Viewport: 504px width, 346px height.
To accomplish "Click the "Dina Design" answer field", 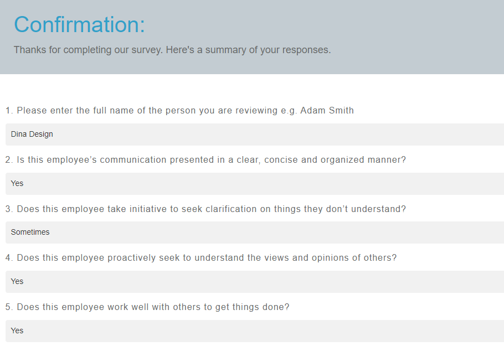I will pos(252,134).
